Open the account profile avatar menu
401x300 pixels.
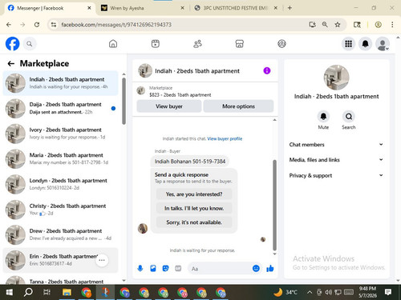[383, 44]
